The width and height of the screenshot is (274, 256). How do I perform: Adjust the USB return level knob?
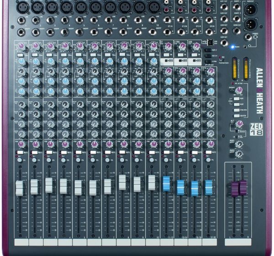pyautogui.click(x=196, y=46)
